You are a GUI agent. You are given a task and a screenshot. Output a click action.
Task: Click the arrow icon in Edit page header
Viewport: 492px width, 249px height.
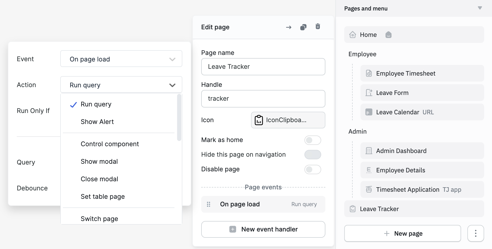[x=288, y=27]
